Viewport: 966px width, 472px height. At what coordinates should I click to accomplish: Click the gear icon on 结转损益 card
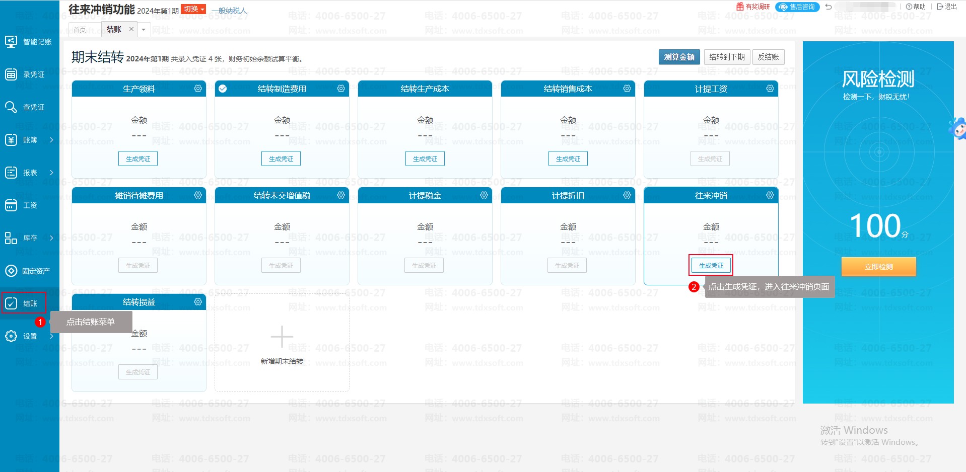pyautogui.click(x=198, y=302)
